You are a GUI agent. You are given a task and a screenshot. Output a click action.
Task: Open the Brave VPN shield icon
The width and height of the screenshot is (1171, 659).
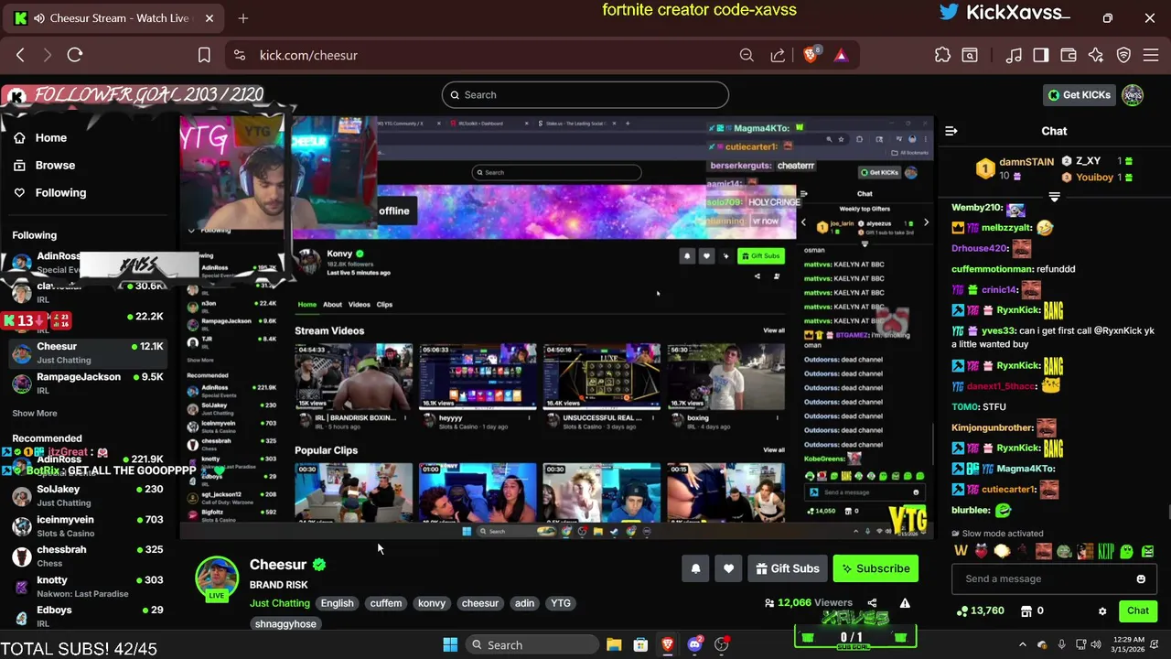coord(1123,55)
